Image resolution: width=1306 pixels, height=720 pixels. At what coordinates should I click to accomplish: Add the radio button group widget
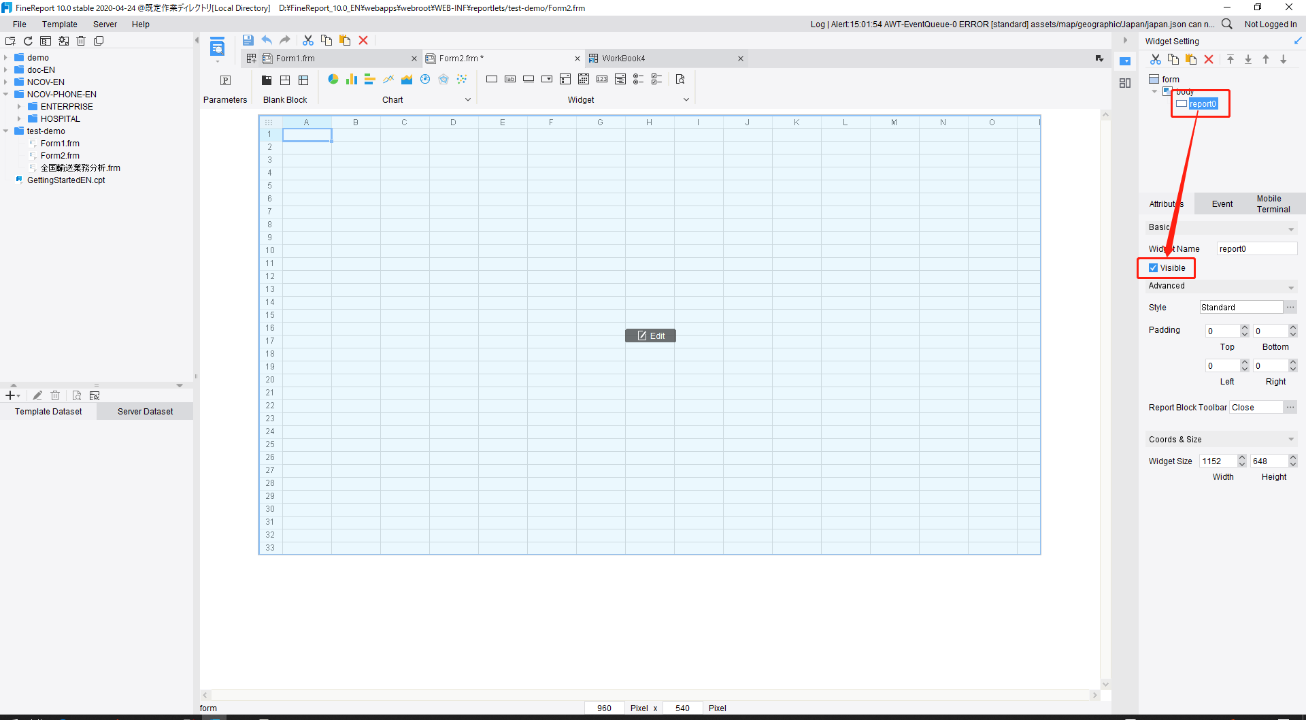(639, 80)
